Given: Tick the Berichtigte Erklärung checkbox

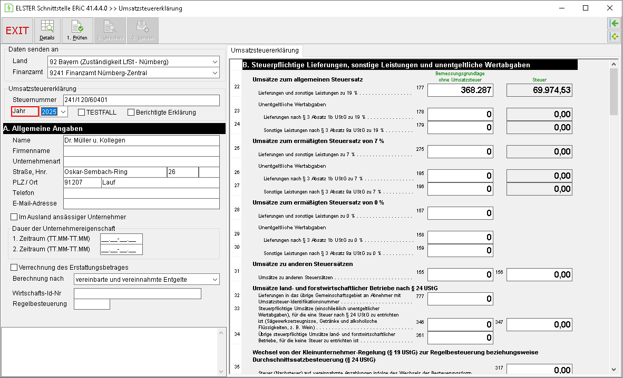Looking at the screenshot, I should pos(131,112).
